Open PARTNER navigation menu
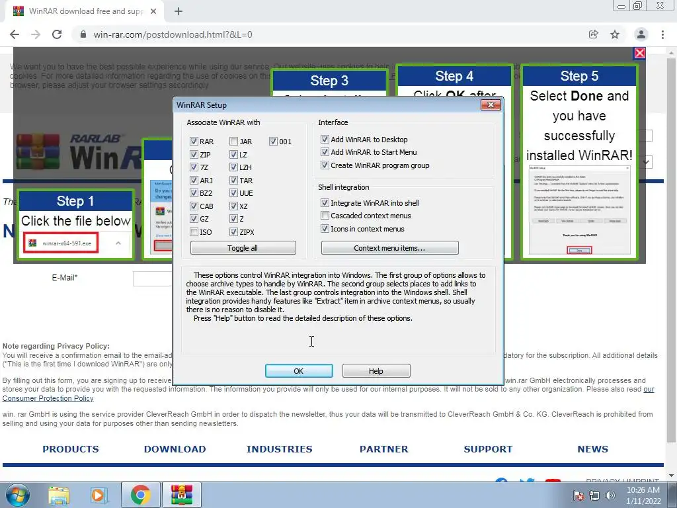 click(x=384, y=449)
